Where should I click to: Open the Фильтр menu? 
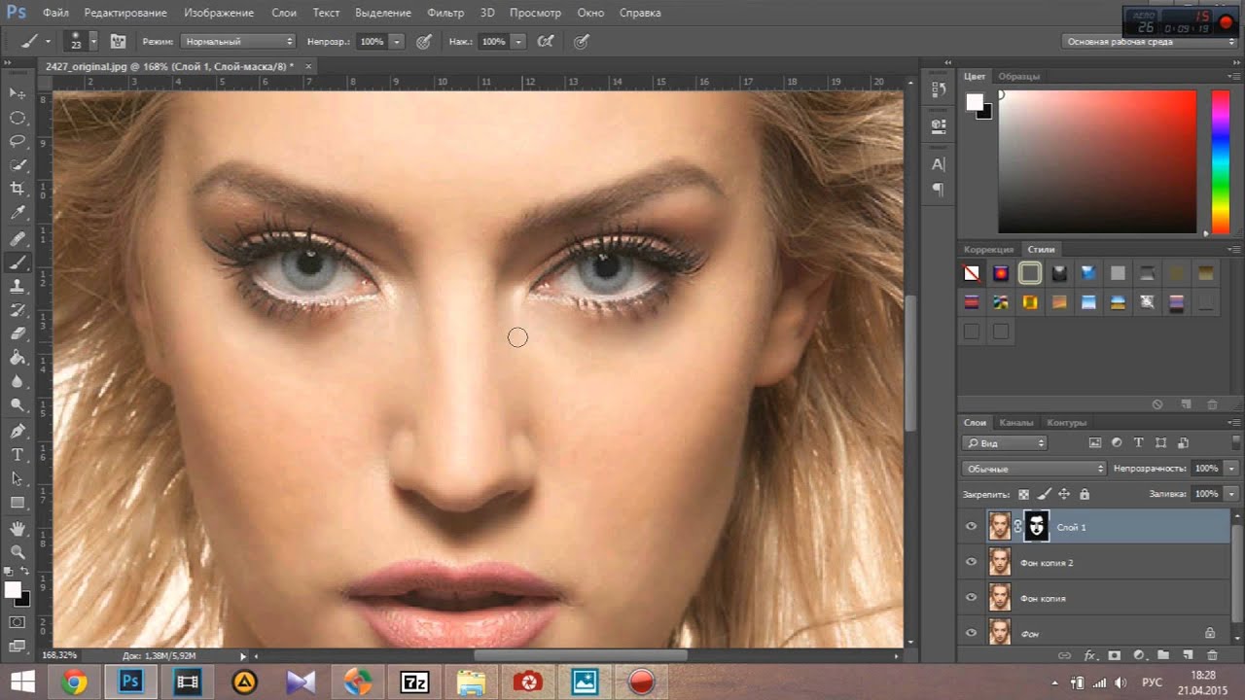tap(445, 14)
